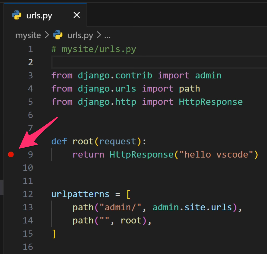Viewport: 267px width, 254px height.
Task: Click the urlpatterns variable name
Action: click(x=80, y=194)
